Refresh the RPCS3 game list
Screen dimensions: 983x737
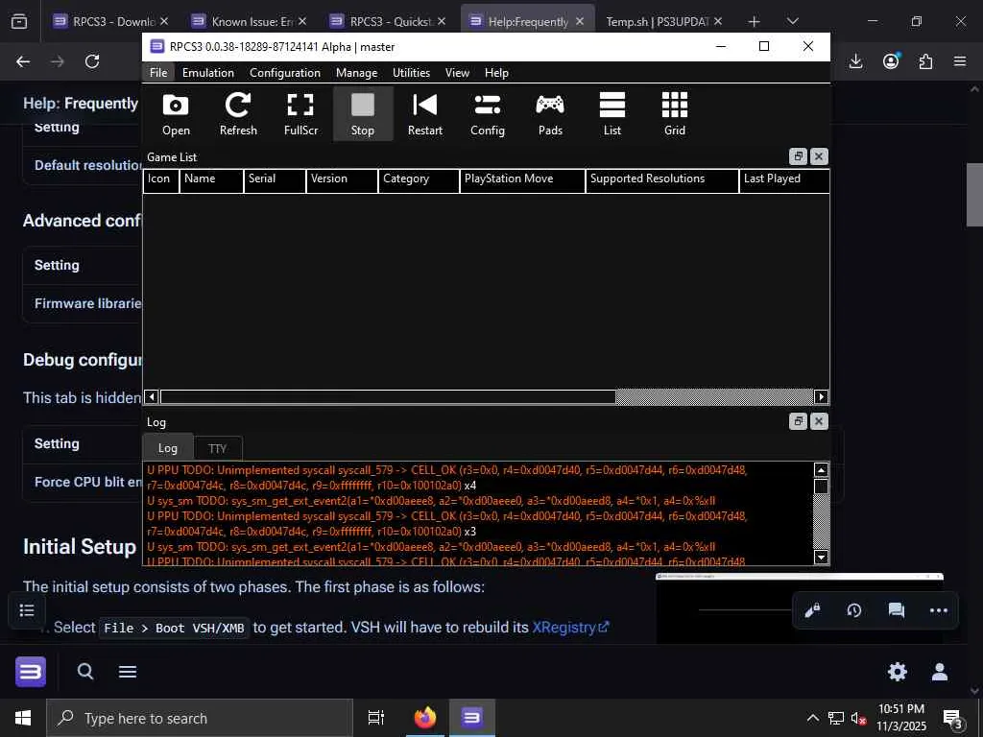coord(238,114)
